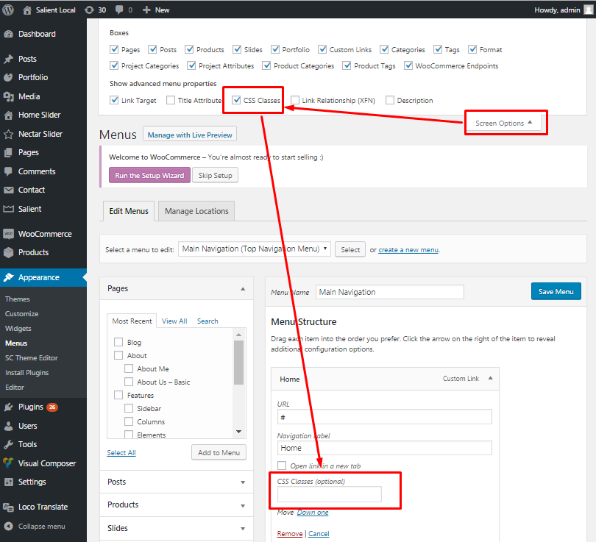This screenshot has width=596, height=542.
Task: Expand the Products metabox
Action: pyautogui.click(x=243, y=505)
